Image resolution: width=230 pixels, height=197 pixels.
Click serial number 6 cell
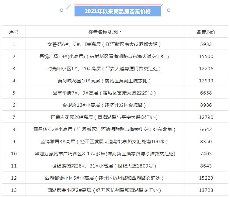click(x=14, y=105)
